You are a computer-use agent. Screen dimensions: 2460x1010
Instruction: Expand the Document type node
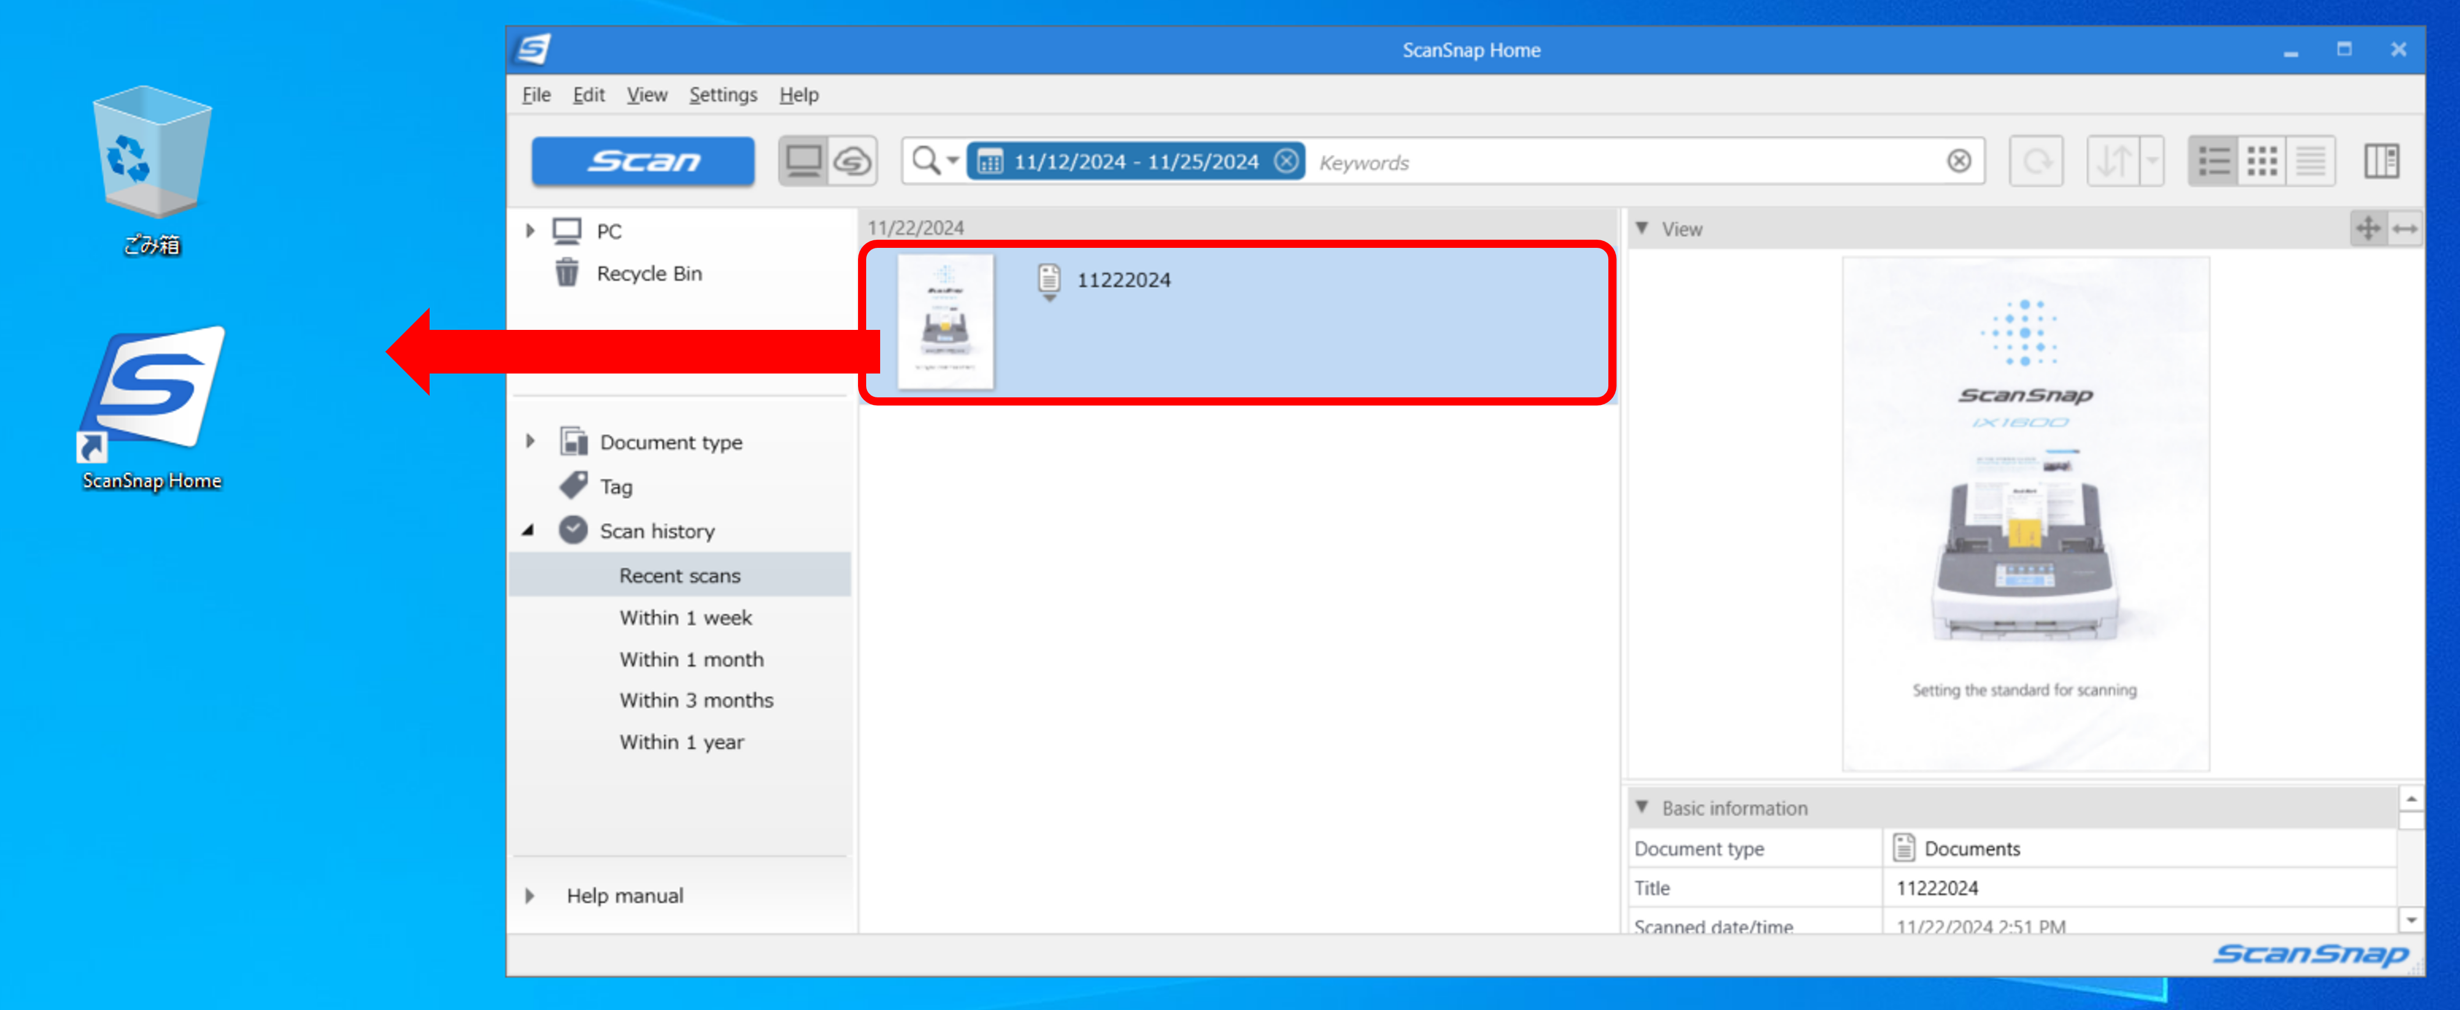click(x=530, y=442)
